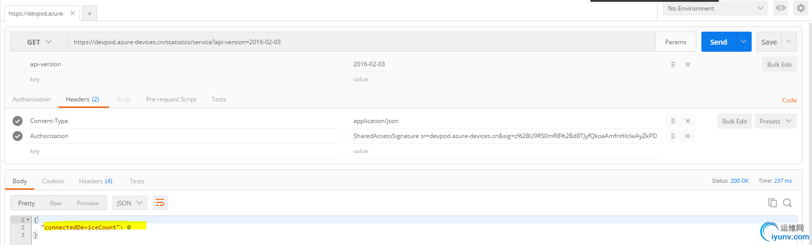This screenshot has width=812, height=245.
Task: Open the Content-Type row menu icon
Action: tap(673, 121)
